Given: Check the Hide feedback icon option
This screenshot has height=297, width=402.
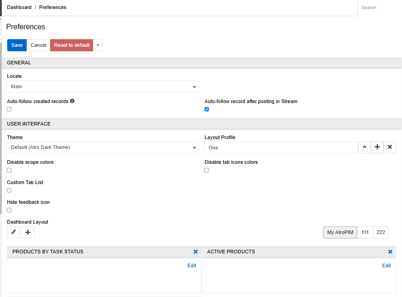Looking at the screenshot, I should pos(9,210).
